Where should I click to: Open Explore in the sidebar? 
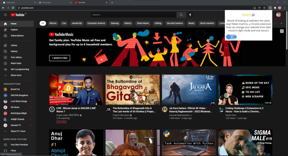coord(17,30)
